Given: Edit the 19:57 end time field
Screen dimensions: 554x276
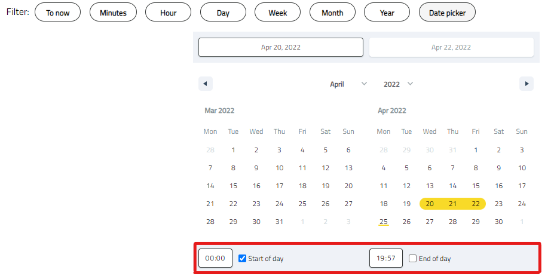Looking at the screenshot, I should [x=386, y=259].
